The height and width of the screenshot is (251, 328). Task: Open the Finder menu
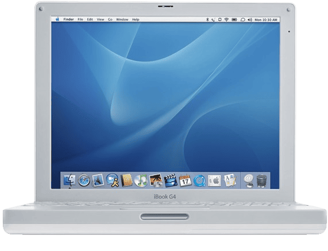(68, 20)
